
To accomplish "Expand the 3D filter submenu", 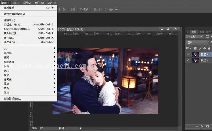I will point(29,49).
